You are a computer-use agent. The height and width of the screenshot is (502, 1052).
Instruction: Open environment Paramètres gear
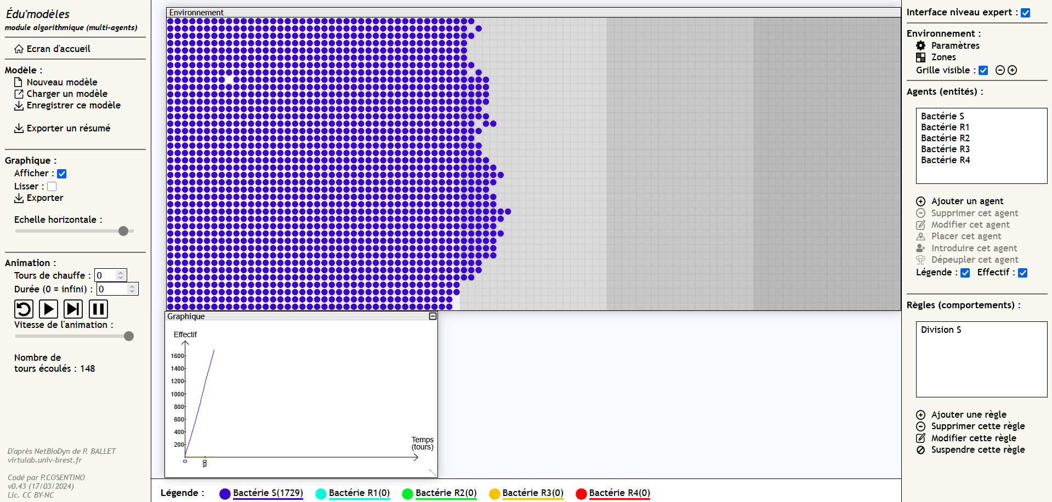point(921,45)
